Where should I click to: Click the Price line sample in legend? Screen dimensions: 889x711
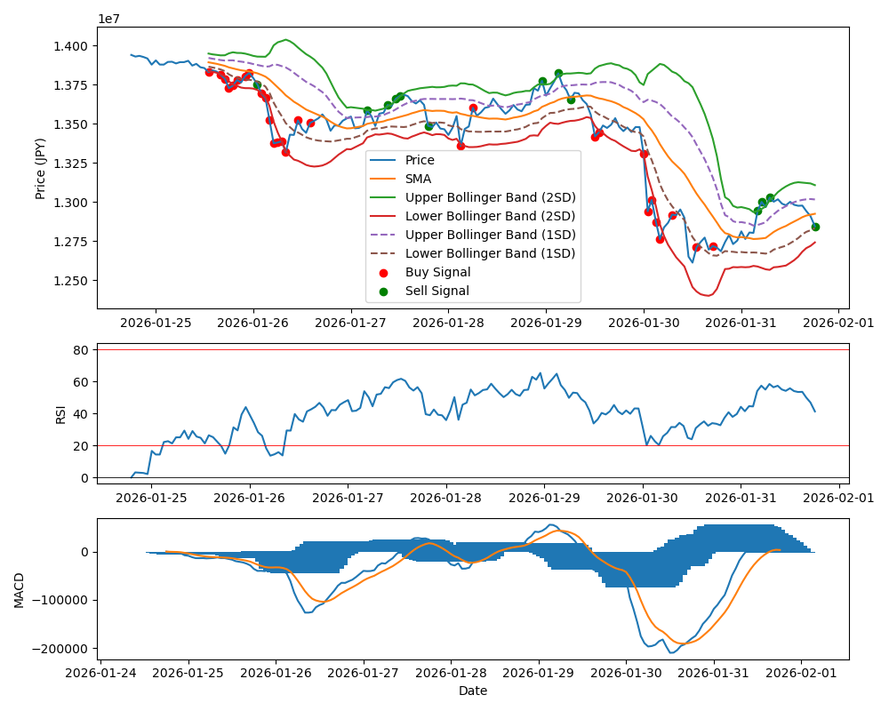click(x=384, y=161)
